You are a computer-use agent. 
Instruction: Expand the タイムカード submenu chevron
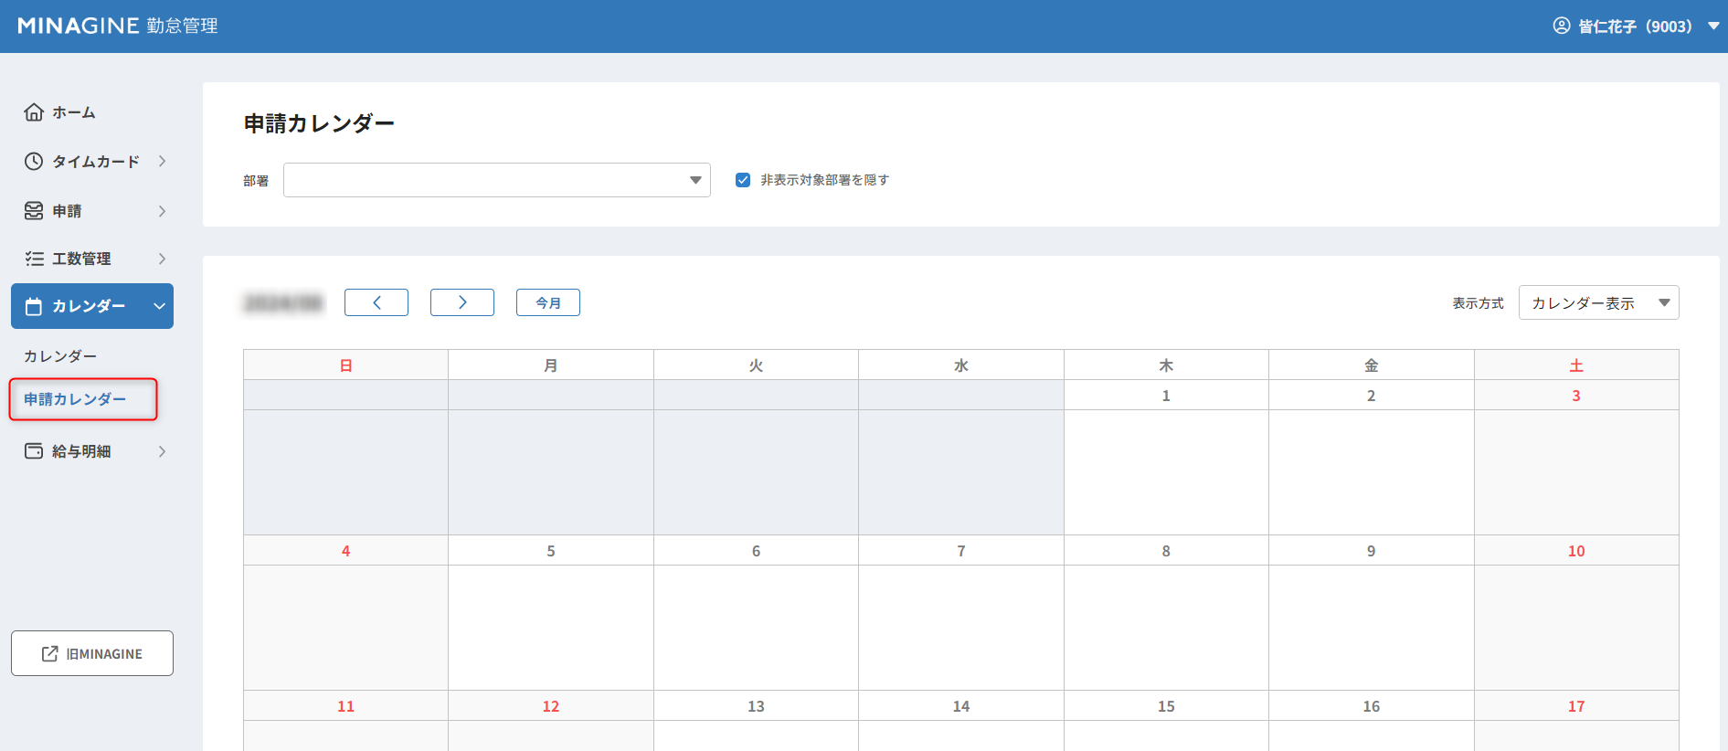pos(162,161)
